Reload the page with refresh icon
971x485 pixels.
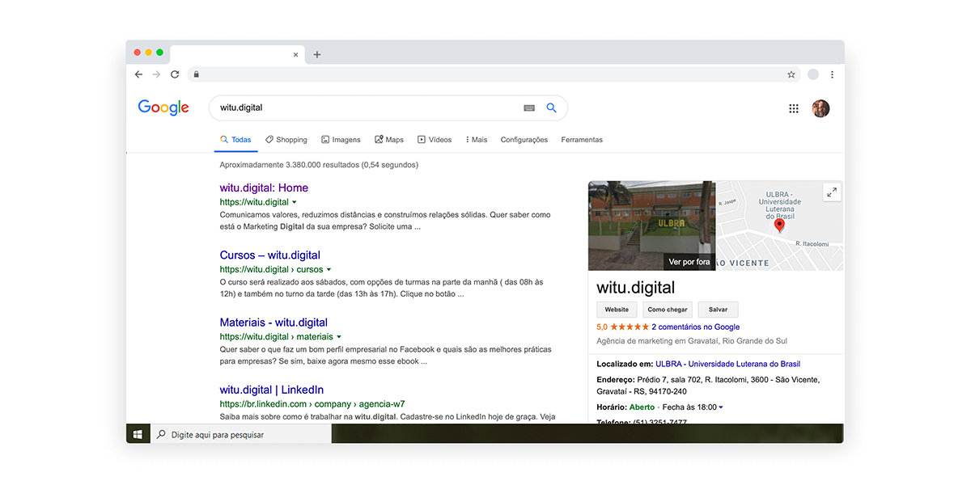click(175, 74)
